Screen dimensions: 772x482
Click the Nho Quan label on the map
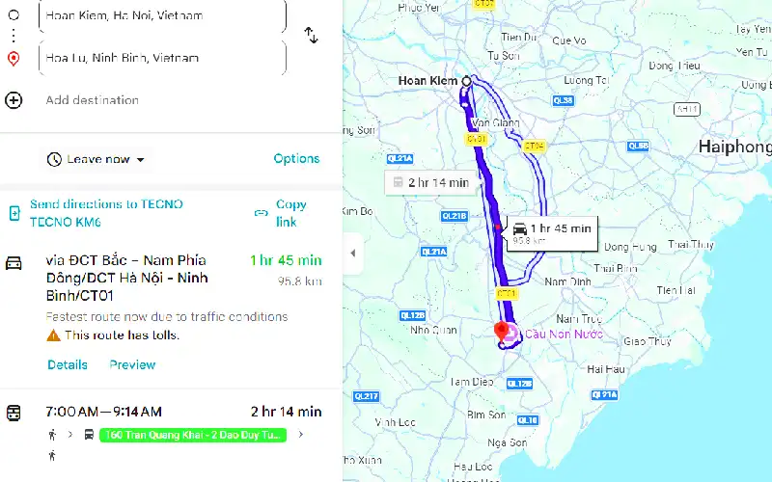(433, 330)
